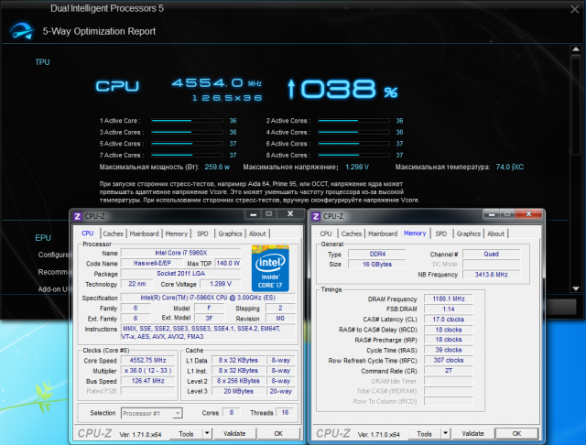Open the Processor #1 selection dropdown
The height and width of the screenshot is (445, 586).
(x=152, y=413)
